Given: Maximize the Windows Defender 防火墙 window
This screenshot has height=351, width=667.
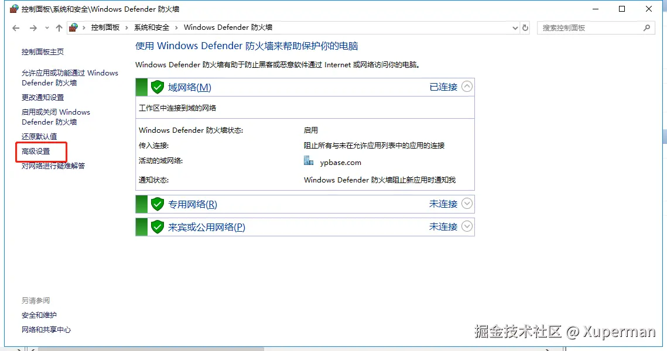Looking at the screenshot, I should point(622,9).
